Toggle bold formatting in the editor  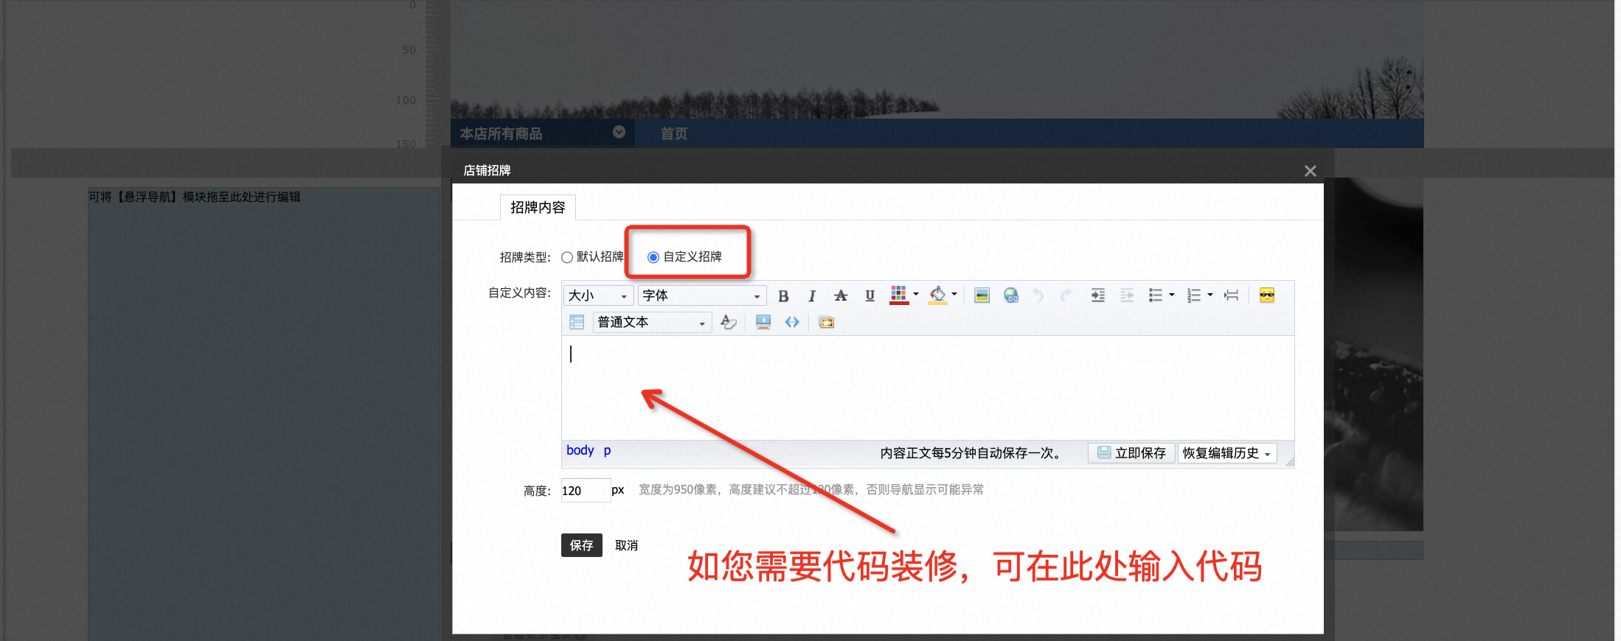coord(783,295)
